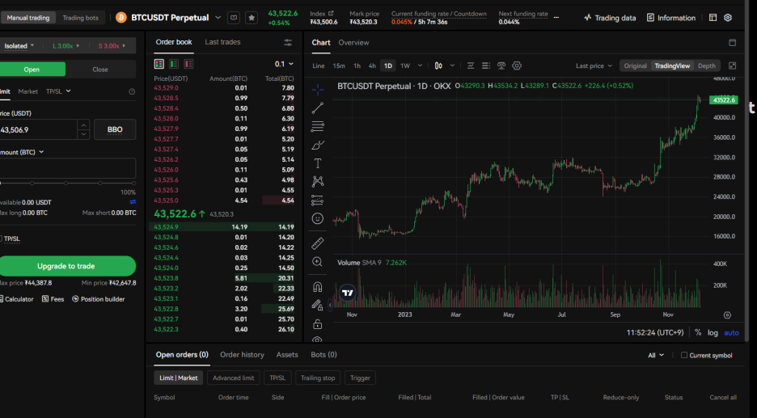Select the brush drawing tool

click(x=318, y=145)
